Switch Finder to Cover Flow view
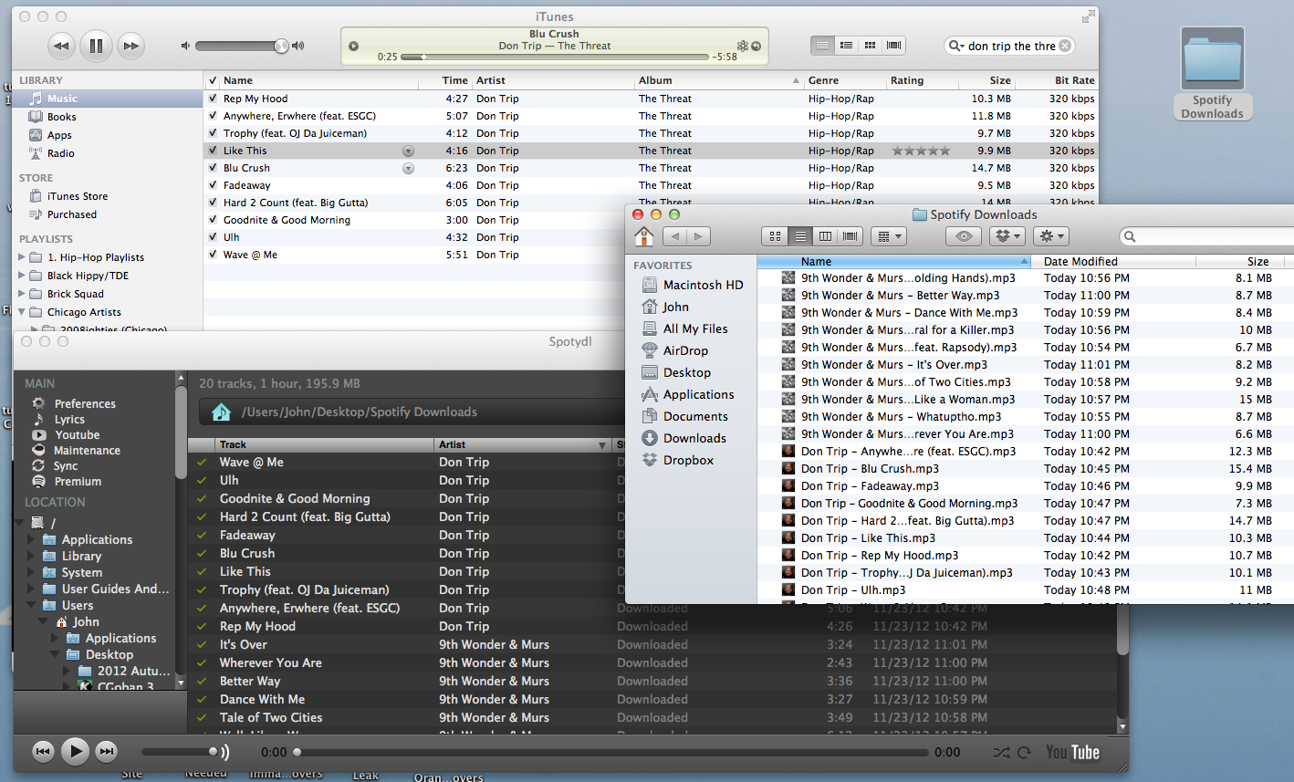Viewport: 1294px width, 782px height. 850,236
